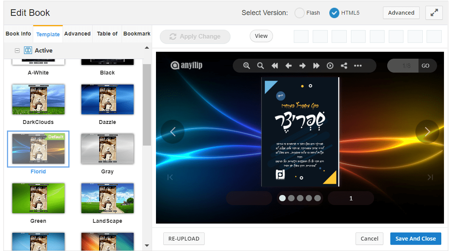Select the first page indicator dot
449x251 pixels.
282,198
